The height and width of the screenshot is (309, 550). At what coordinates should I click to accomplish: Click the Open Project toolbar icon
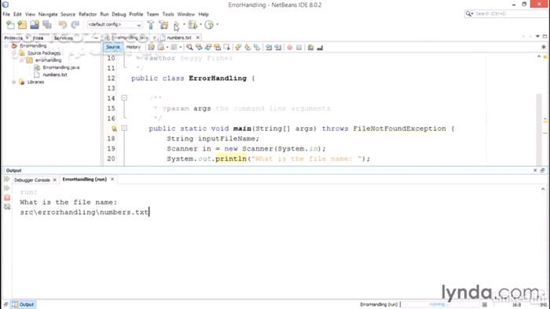(x=35, y=24)
